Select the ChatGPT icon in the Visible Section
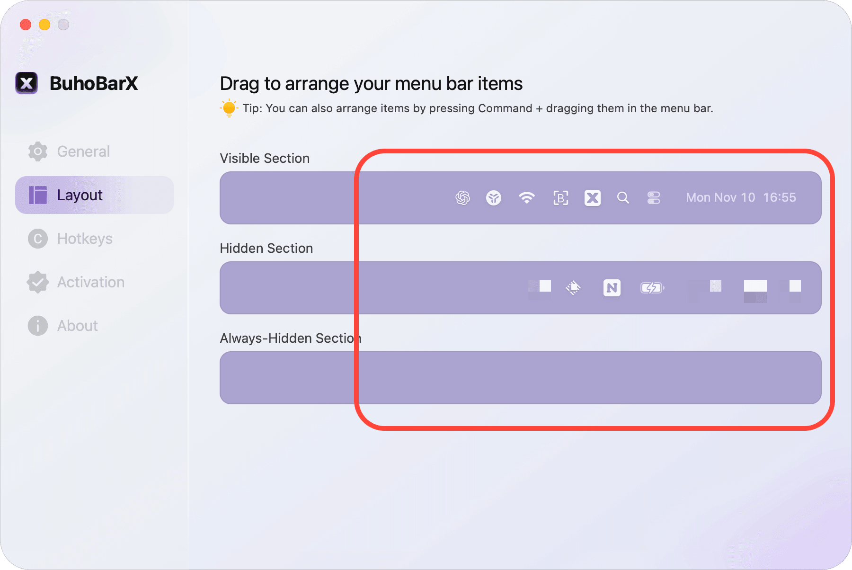 pos(462,198)
